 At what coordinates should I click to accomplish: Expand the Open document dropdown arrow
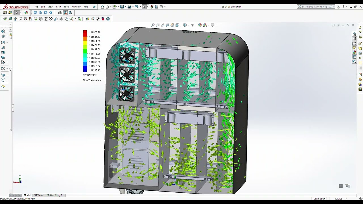coord(118,7)
